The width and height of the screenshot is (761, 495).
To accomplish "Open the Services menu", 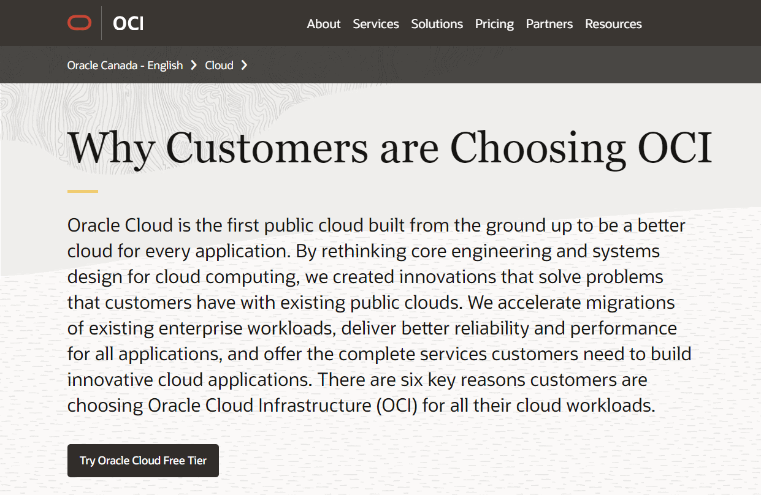I will (x=376, y=24).
